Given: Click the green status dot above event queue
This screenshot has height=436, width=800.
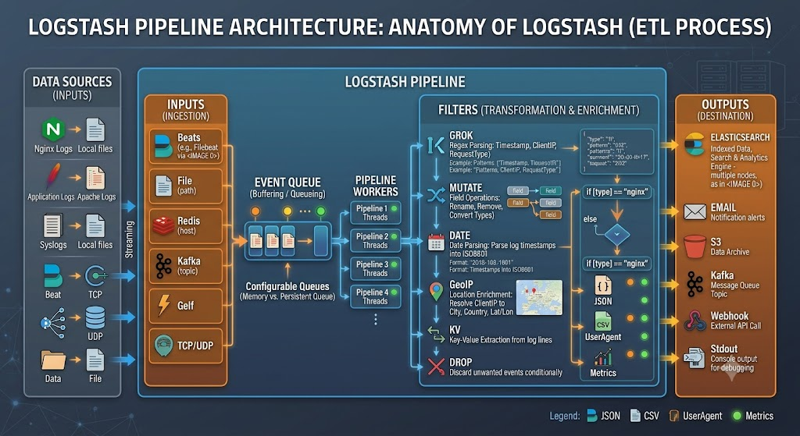Looking at the screenshot, I should click(x=320, y=211).
